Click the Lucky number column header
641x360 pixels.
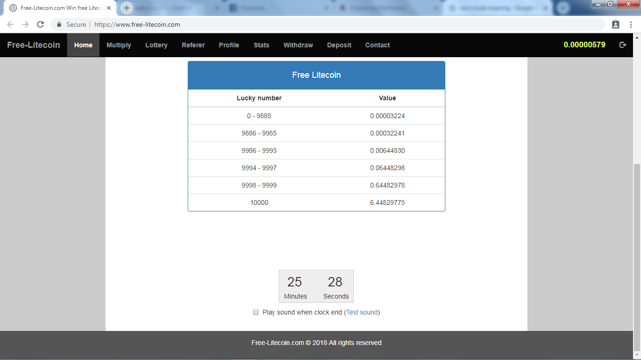(x=259, y=98)
